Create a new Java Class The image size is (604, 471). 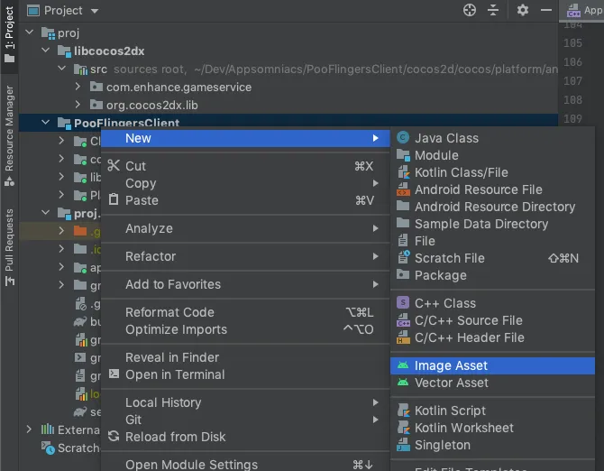click(446, 138)
